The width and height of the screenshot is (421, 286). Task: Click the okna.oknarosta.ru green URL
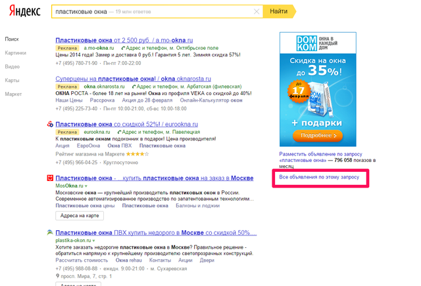pos(104,87)
